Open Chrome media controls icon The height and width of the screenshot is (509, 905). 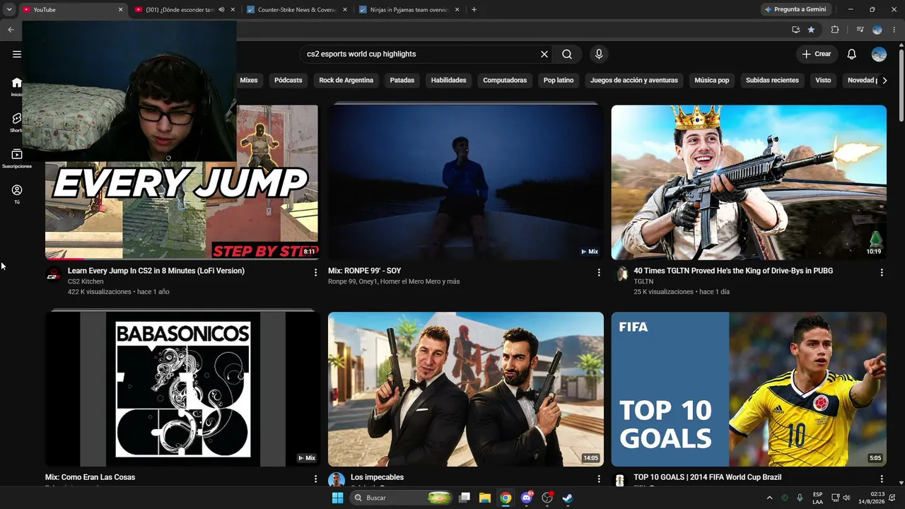point(860,30)
